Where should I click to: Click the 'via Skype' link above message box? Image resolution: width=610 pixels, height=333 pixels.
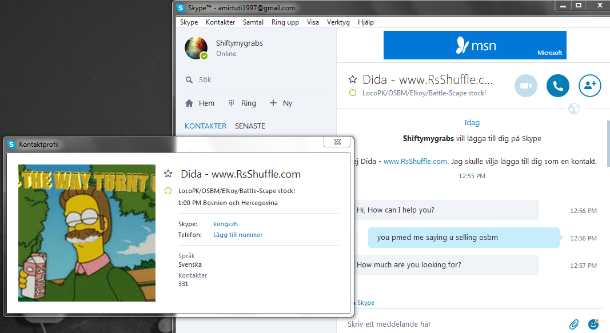pyautogui.click(x=364, y=303)
